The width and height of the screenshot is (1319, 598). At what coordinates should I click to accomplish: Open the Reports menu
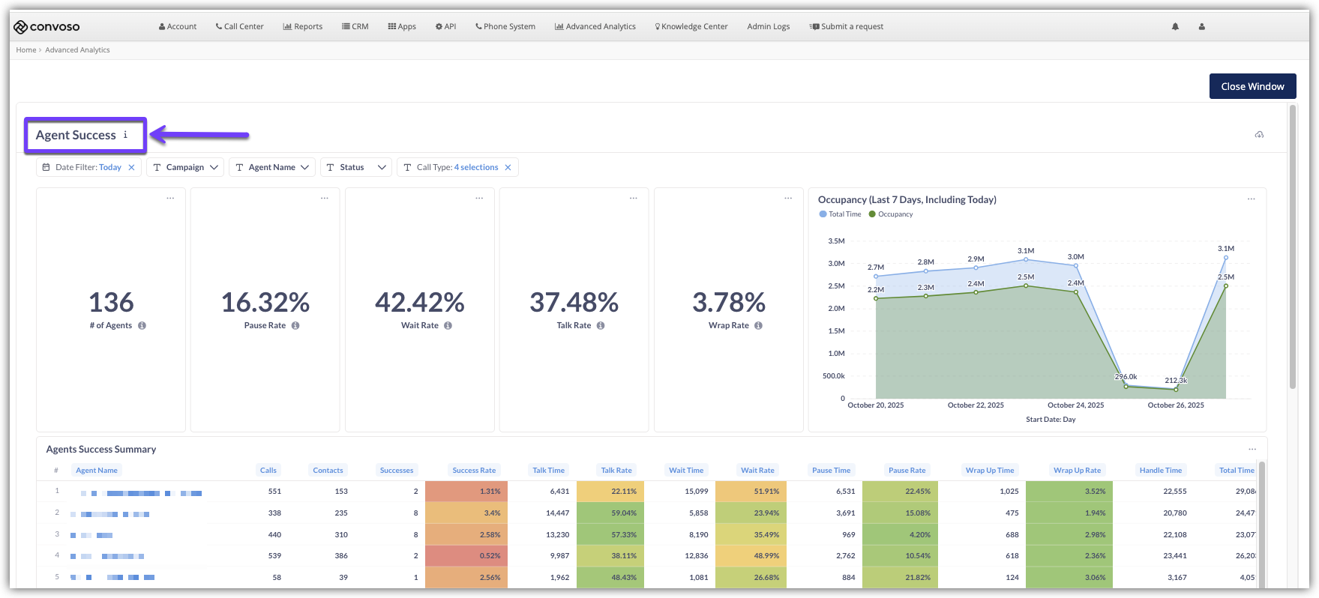pyautogui.click(x=303, y=26)
